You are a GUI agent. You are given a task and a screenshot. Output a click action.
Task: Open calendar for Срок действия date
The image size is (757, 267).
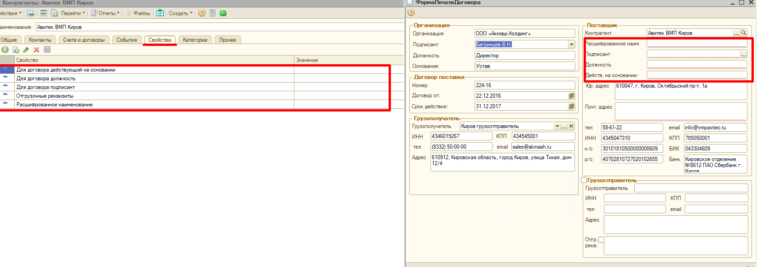[x=571, y=106]
